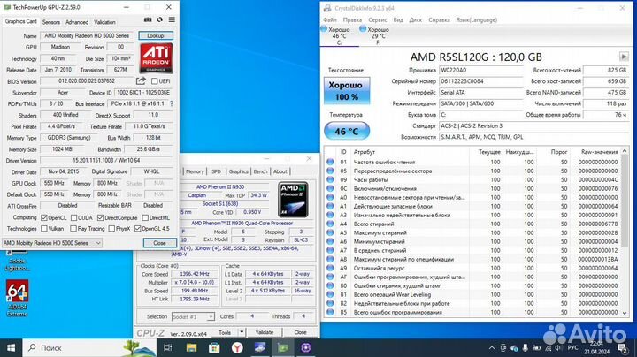This screenshot has height=357, width=637.
Task: Open the Сервис menu in CrystalDiskInfo
Action: click(378, 19)
